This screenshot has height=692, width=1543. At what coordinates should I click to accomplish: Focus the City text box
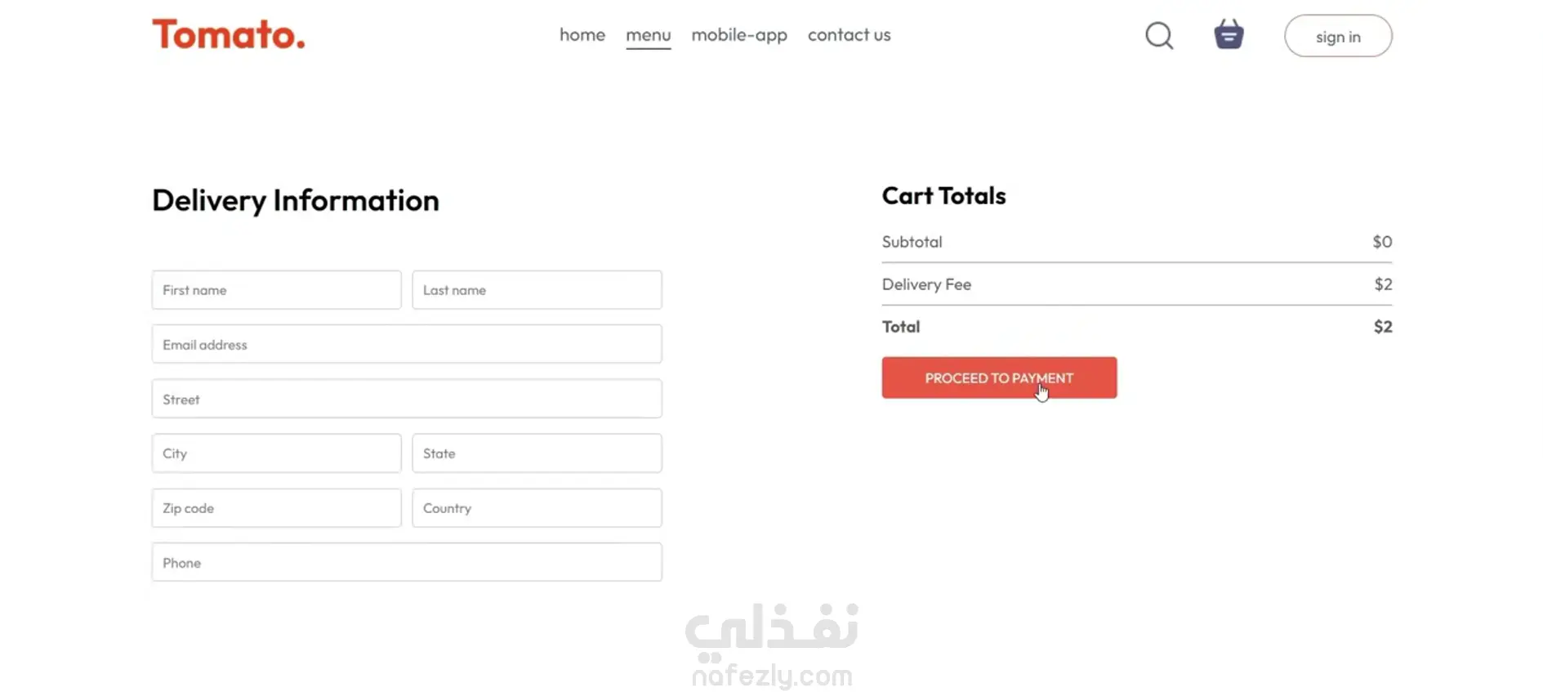[x=276, y=453]
